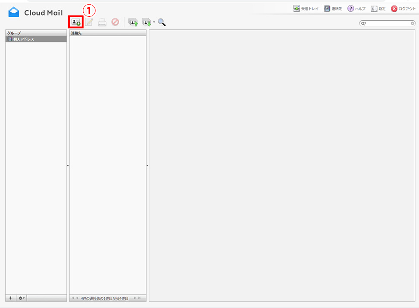Click ログアウト to log out
This screenshot has width=419, height=308.
[403, 9]
